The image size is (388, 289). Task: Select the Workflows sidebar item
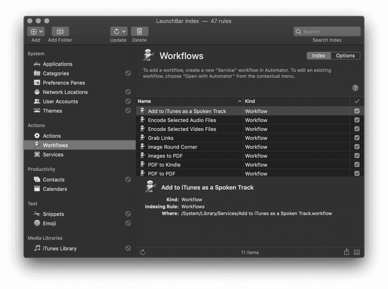click(x=80, y=145)
